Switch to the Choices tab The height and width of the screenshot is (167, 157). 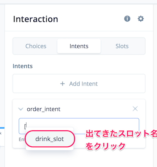(36, 46)
